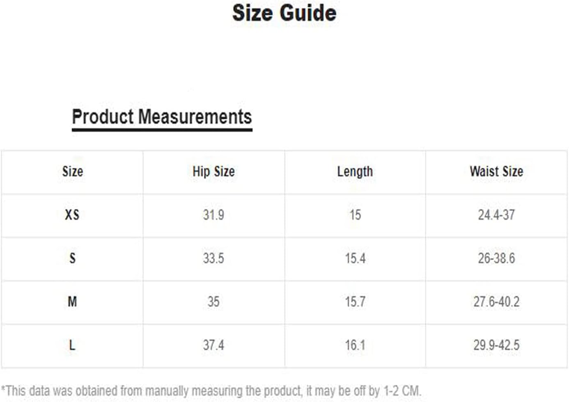Click the 29.9-42.5 waist size cell
569x402 pixels.
pos(496,345)
